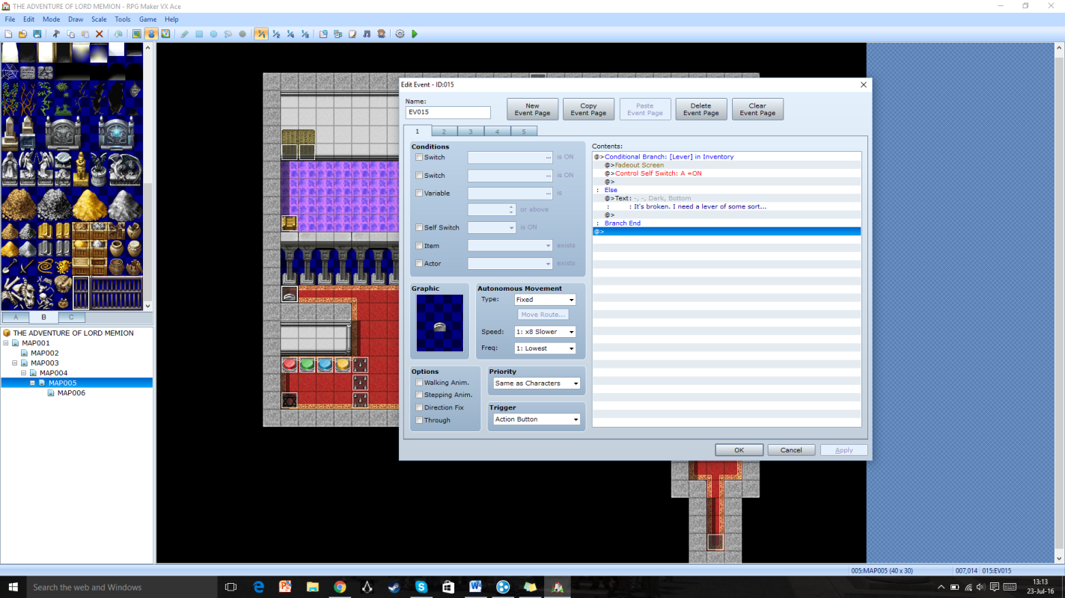The image size is (1065, 598).
Task: Select the Flood Fill tool
Action: pyautogui.click(x=228, y=34)
